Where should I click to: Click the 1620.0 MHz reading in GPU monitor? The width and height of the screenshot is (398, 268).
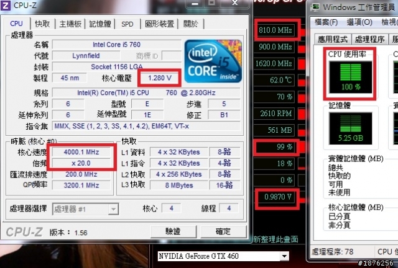tap(274, 63)
